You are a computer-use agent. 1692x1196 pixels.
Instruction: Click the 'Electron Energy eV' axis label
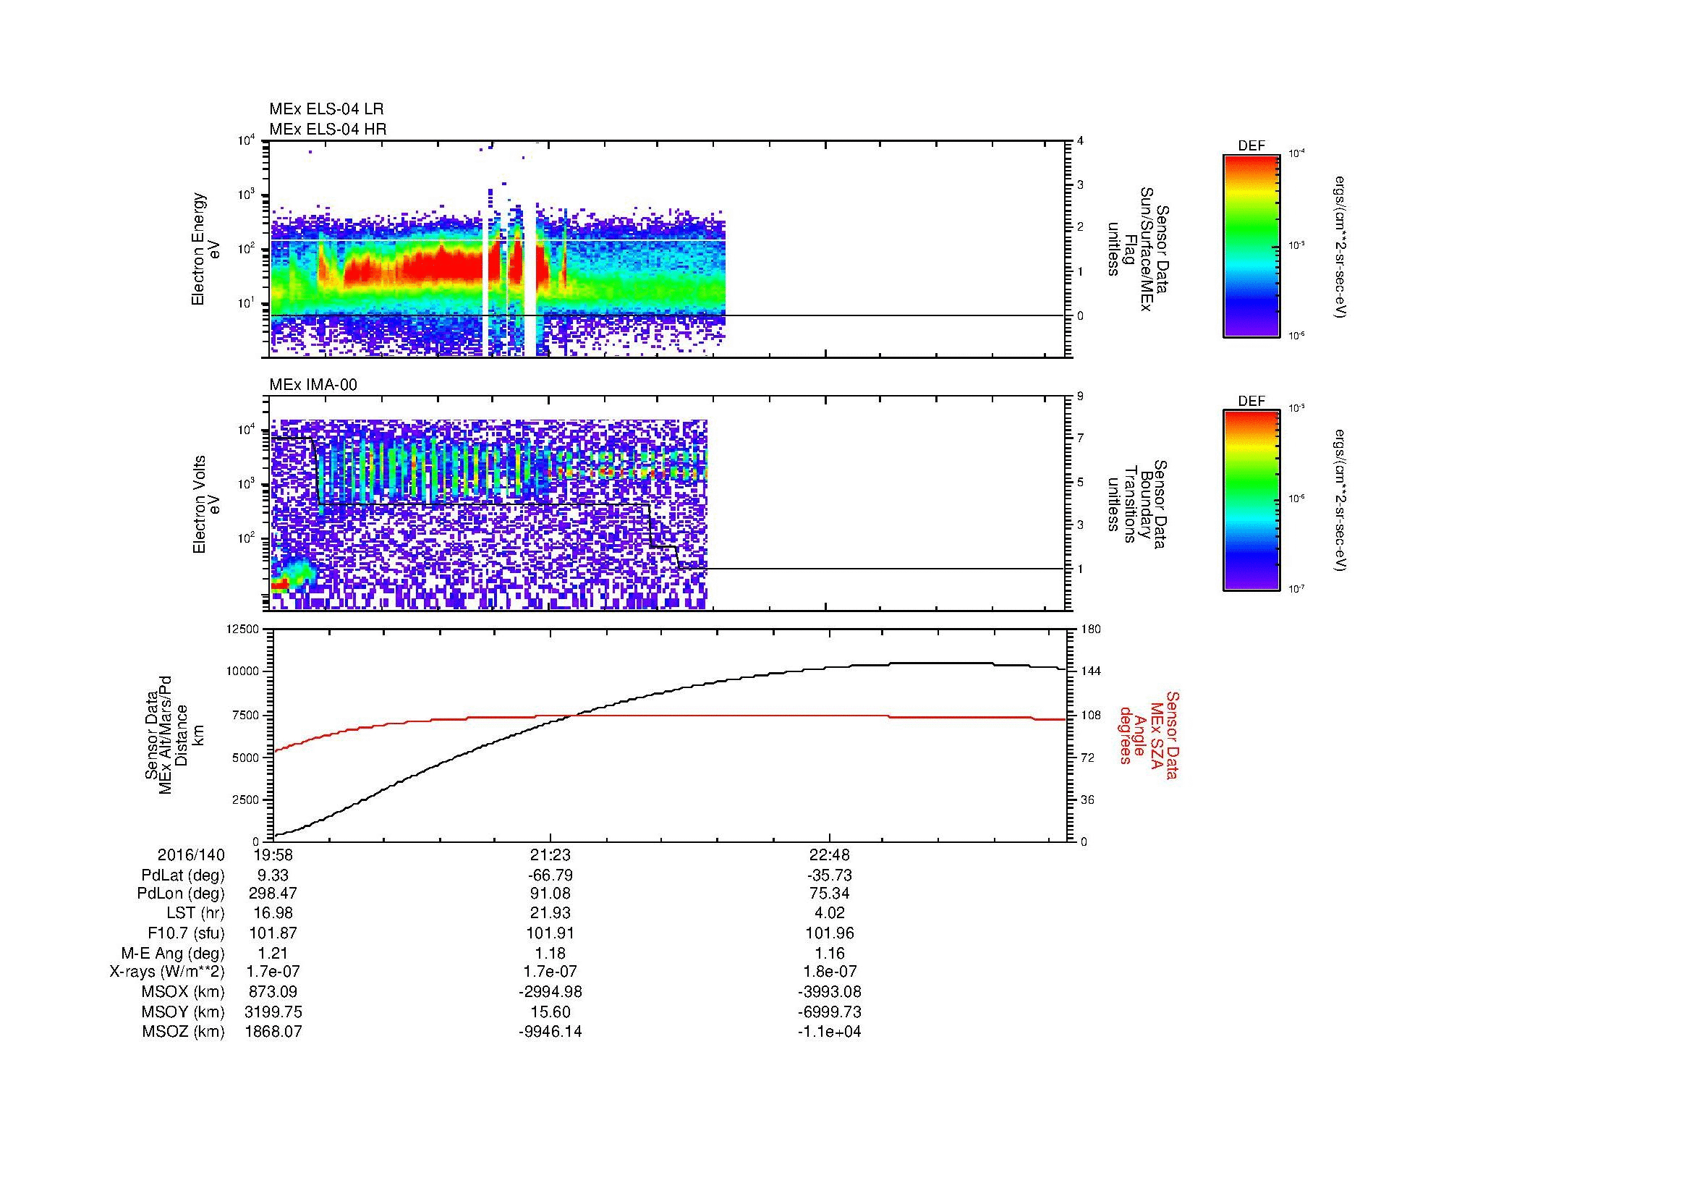click(205, 249)
